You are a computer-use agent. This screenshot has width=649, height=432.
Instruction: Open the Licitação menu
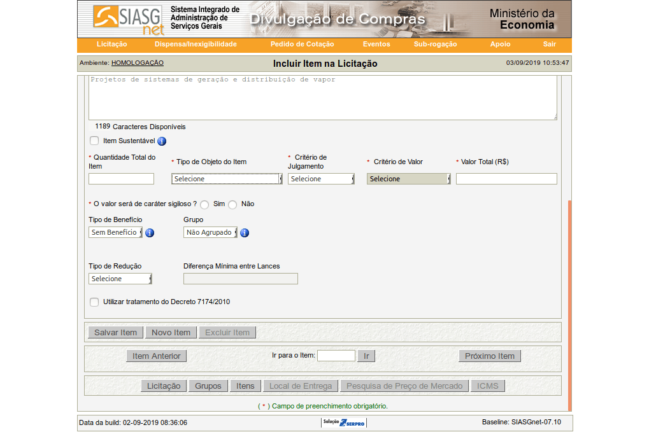coord(111,45)
